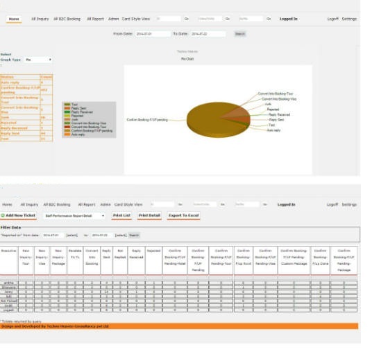Open All Report in top dashboard navigation
The width and height of the screenshot is (372, 352).
point(95,19)
